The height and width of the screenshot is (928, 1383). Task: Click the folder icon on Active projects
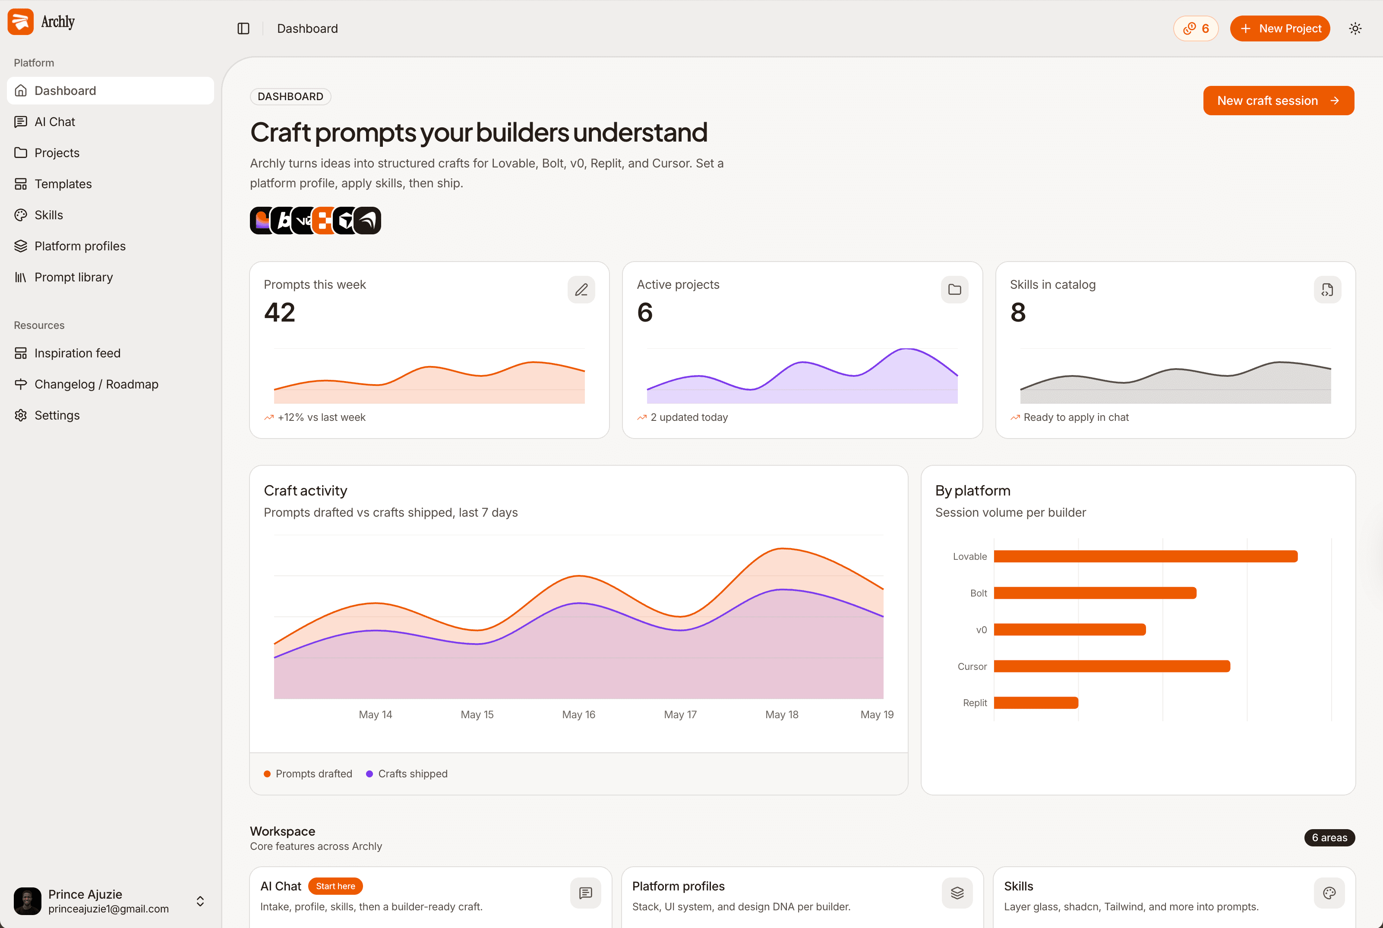954,290
